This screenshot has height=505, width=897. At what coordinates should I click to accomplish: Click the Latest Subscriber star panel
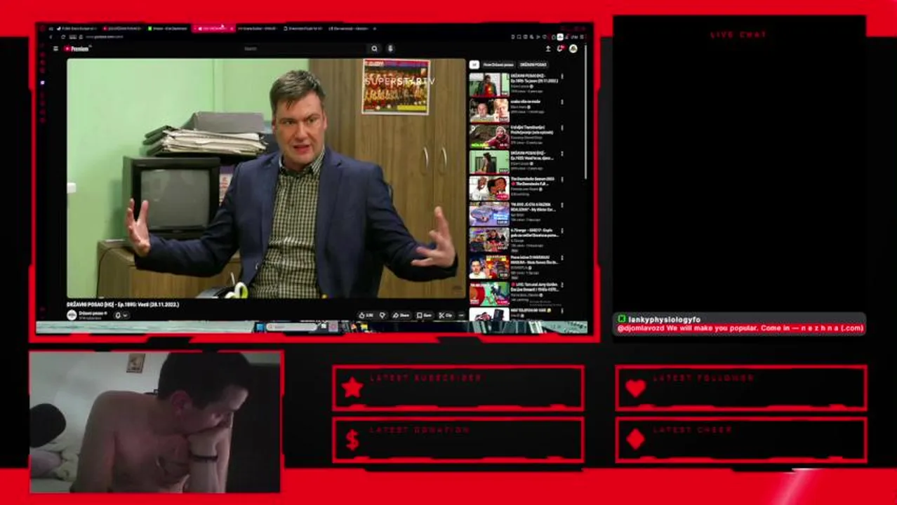458,387
